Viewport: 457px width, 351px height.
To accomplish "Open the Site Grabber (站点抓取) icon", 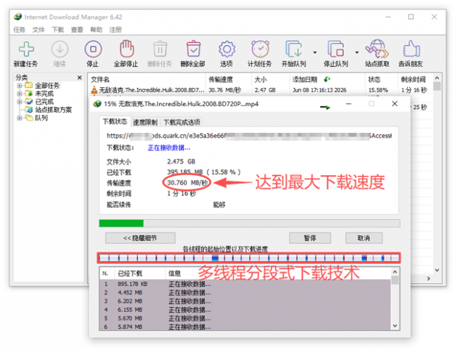I will click(377, 49).
